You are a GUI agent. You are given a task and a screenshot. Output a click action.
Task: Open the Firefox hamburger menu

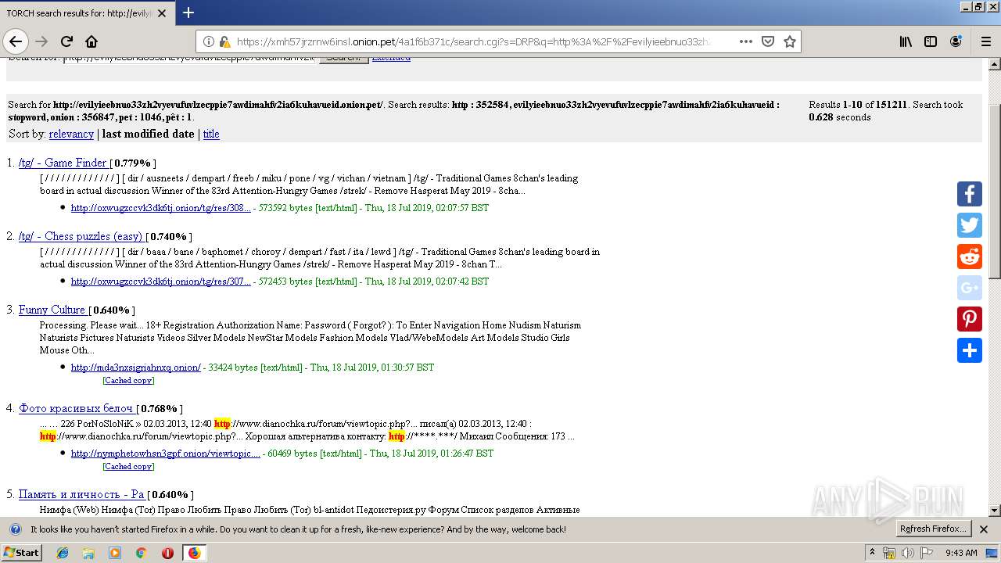pos(985,41)
